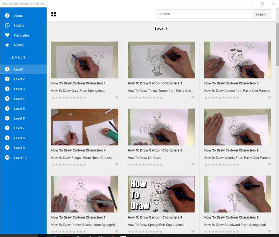This screenshot has height=237, width=279.
Task: Rate the Fungus From Numb Chucks video stars
Action: 69,164
